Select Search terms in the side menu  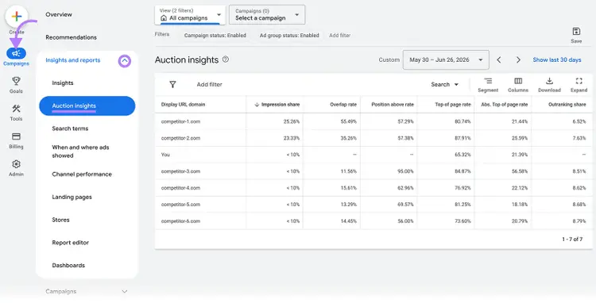click(70, 128)
